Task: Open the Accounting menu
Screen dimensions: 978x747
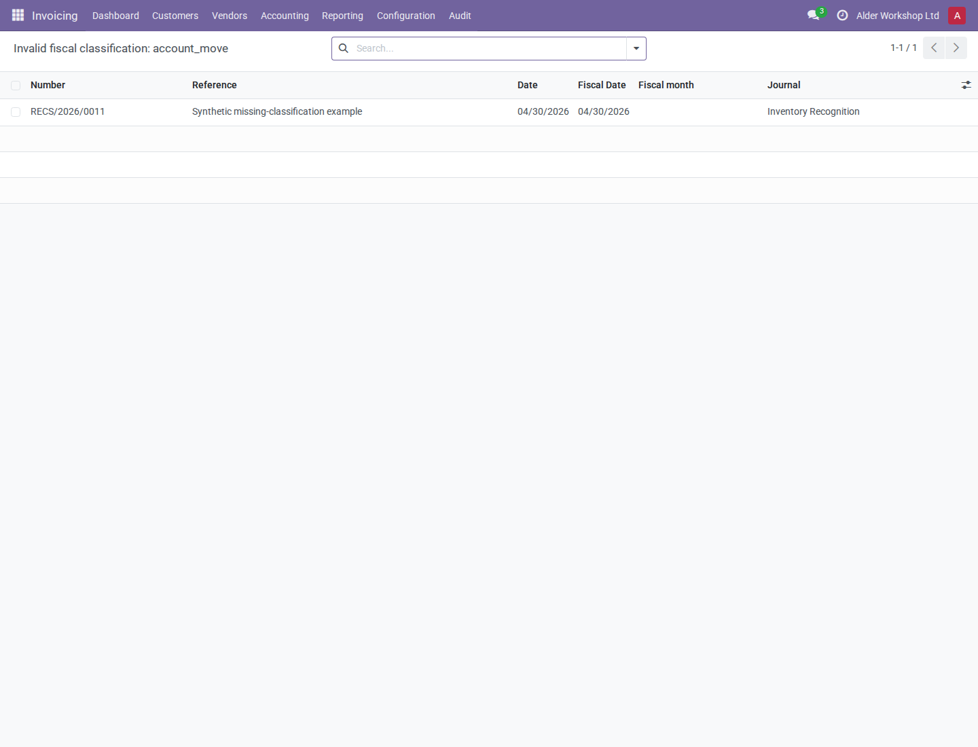Action: 285,16
